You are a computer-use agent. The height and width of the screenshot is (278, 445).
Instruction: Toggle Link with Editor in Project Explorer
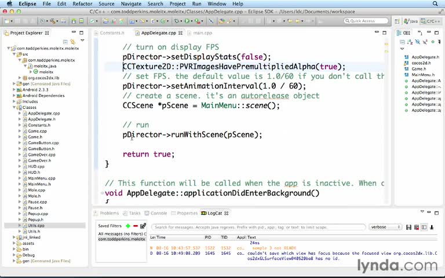click(73, 42)
